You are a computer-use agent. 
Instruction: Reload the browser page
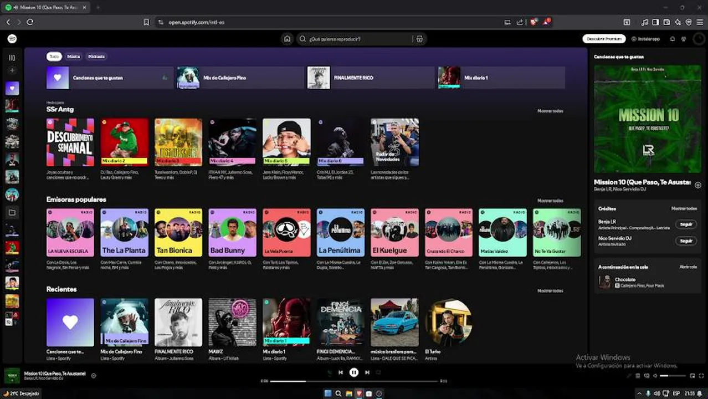coord(30,22)
